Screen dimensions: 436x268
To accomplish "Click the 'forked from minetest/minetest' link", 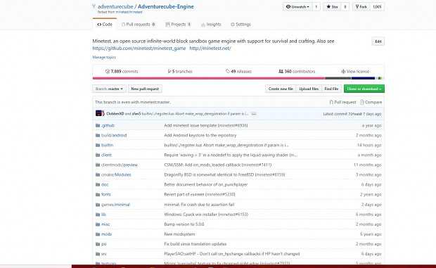I will coord(129,12).
